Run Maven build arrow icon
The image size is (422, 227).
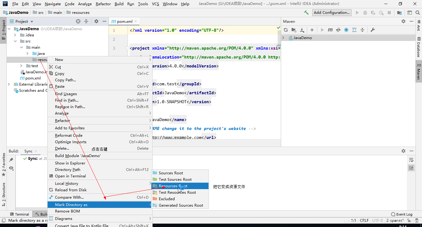(x=322, y=30)
